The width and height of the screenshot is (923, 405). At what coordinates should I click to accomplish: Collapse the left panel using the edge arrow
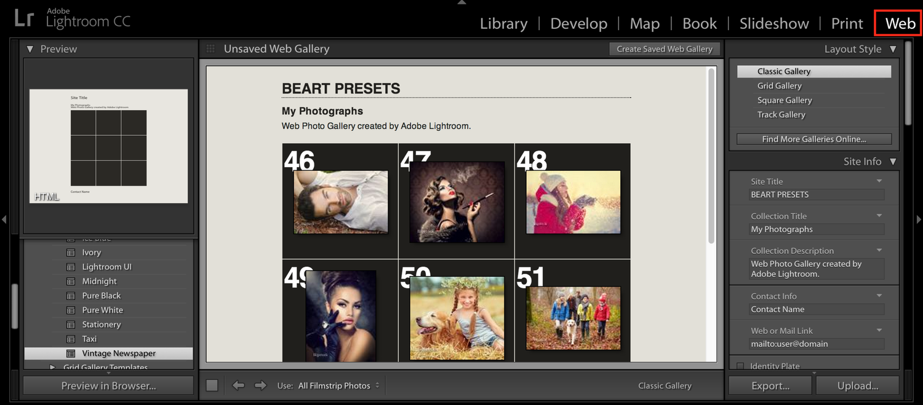pos(4,219)
